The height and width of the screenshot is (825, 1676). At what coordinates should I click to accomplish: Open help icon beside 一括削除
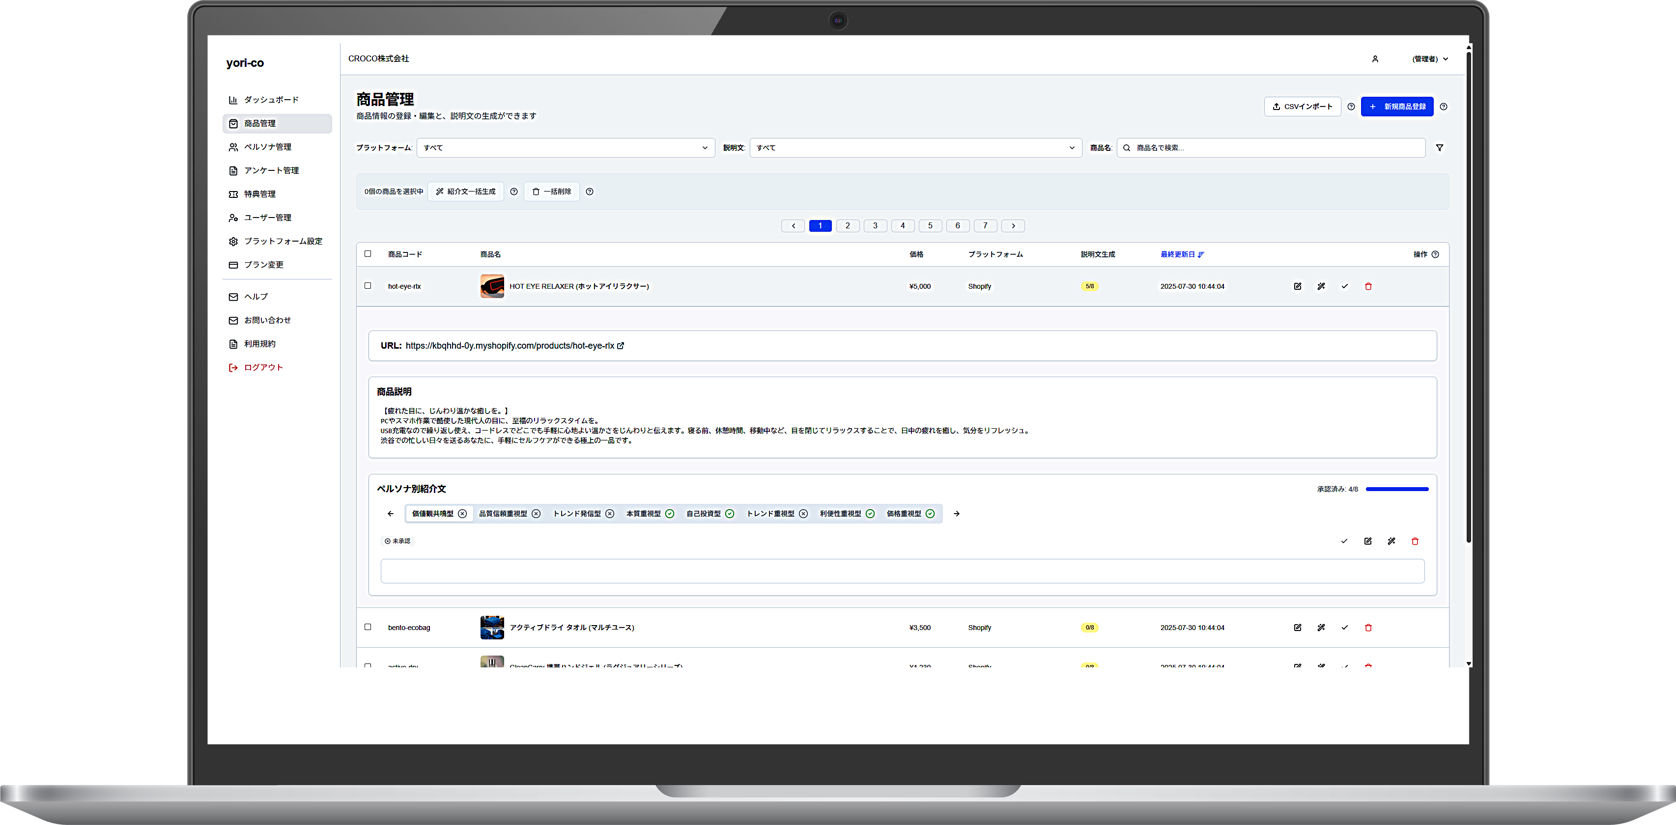(x=590, y=192)
